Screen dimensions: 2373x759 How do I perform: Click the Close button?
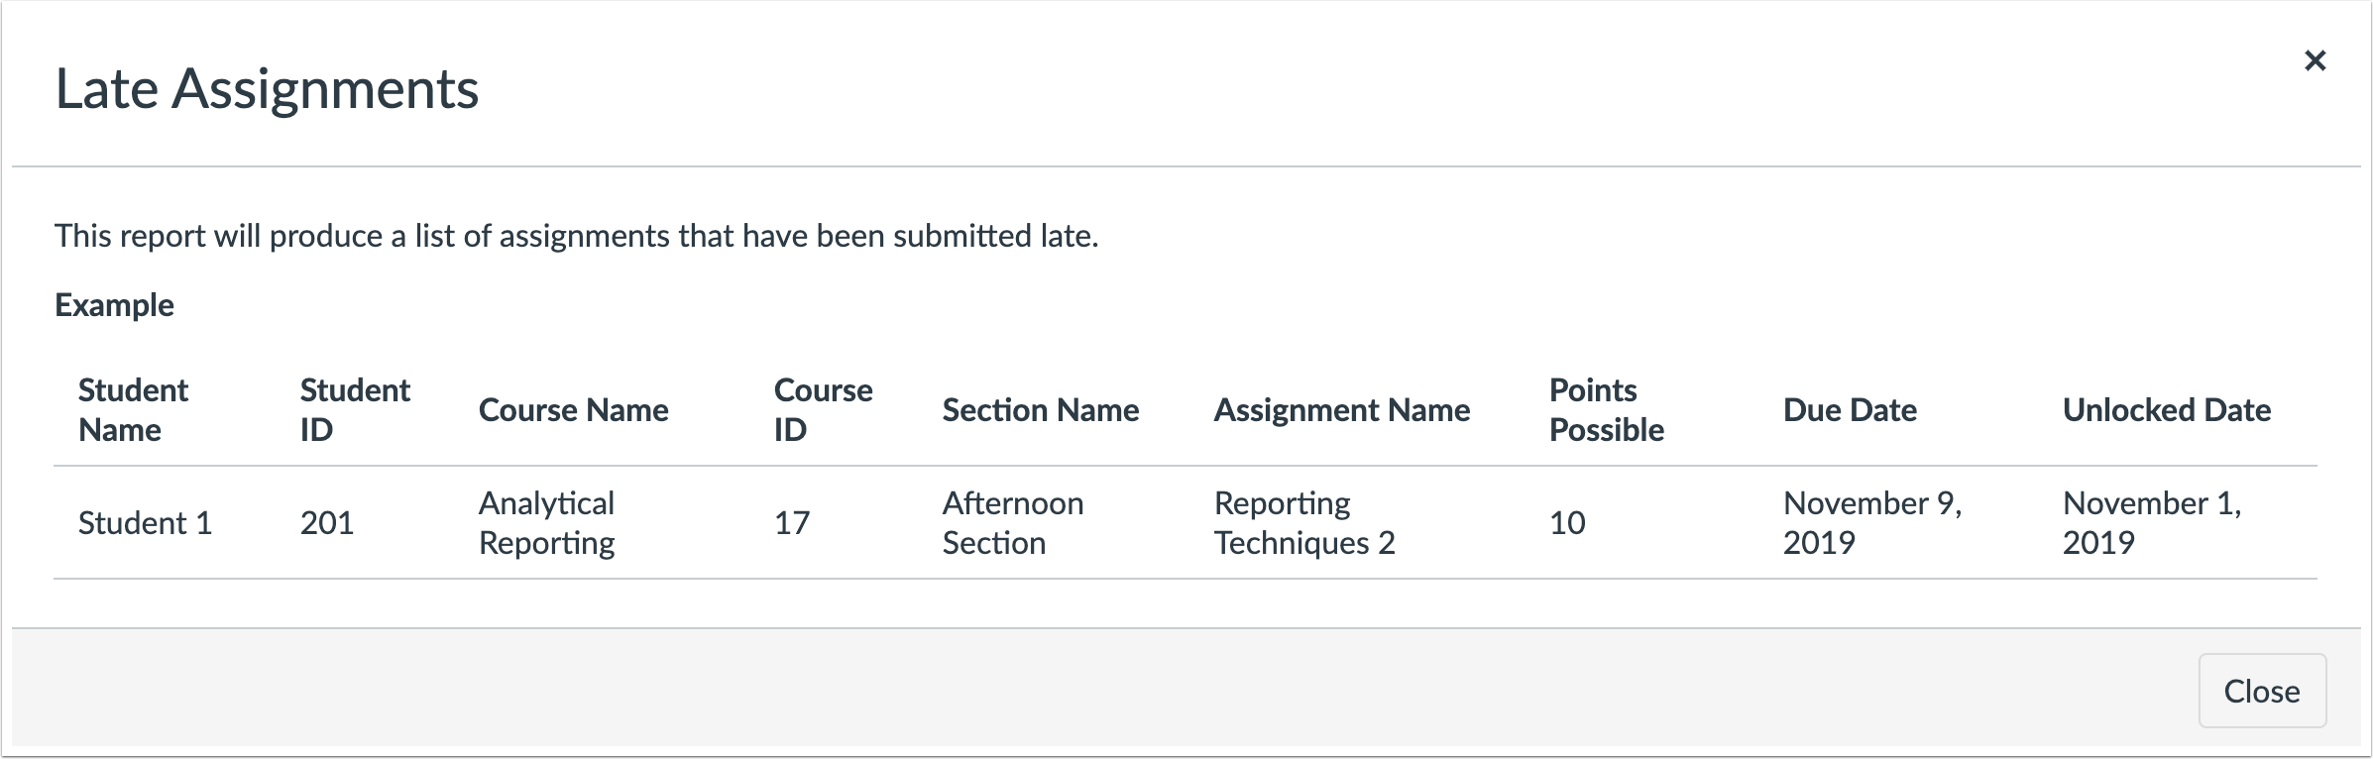pos(2261,691)
